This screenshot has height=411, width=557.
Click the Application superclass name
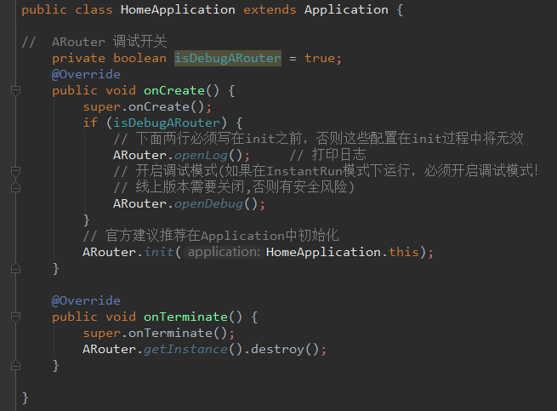(x=346, y=9)
